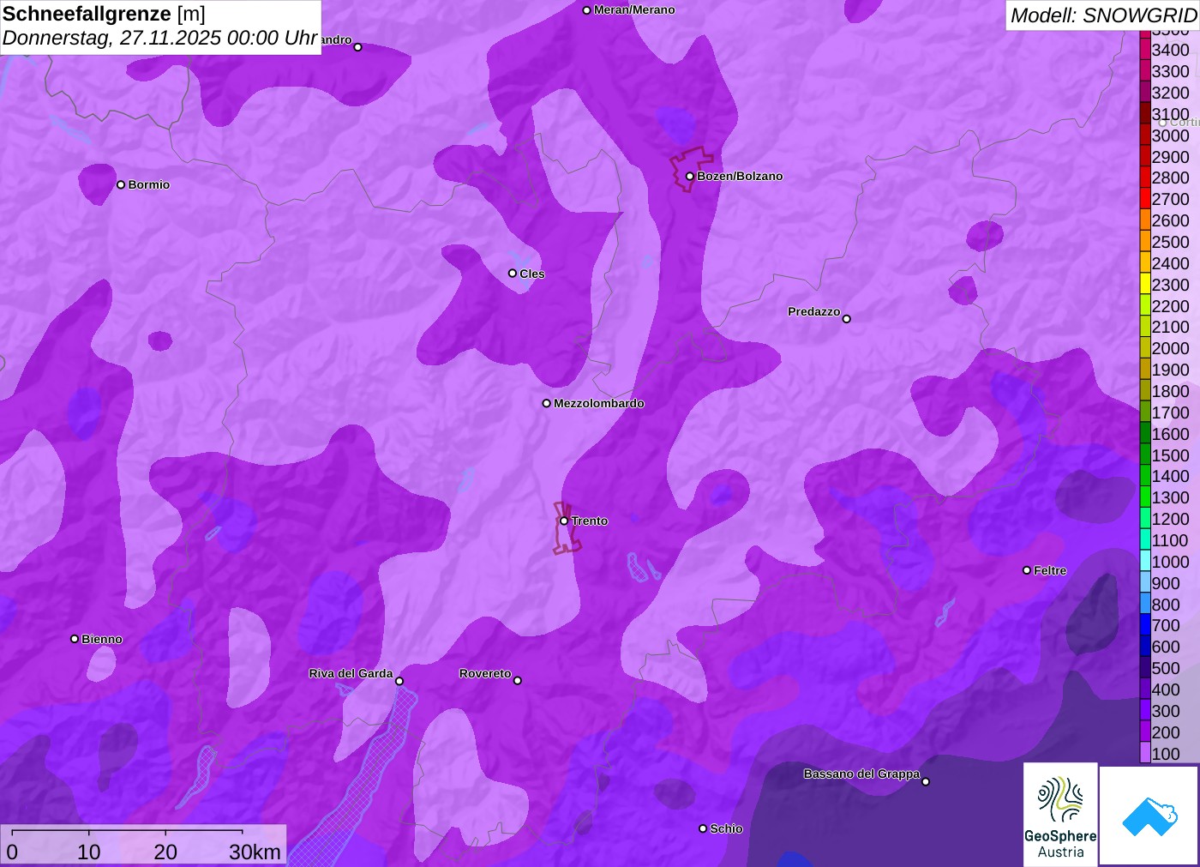The image size is (1200, 867).
Task: Click the hatched Lake Garda area
Action: (360, 789)
